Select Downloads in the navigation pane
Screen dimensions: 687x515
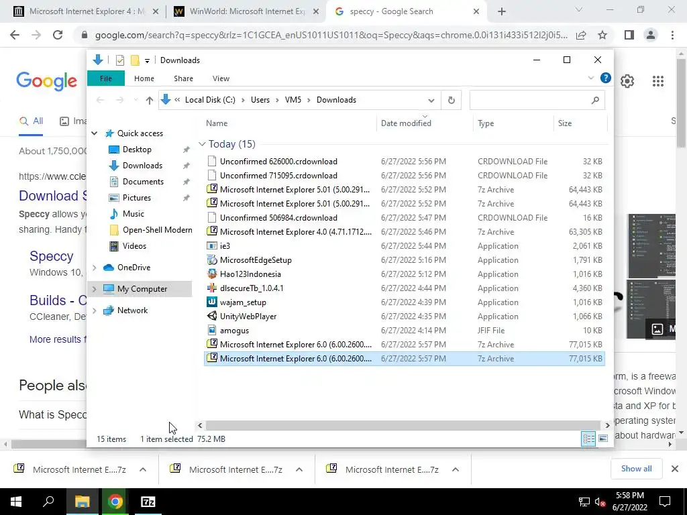coord(142,166)
